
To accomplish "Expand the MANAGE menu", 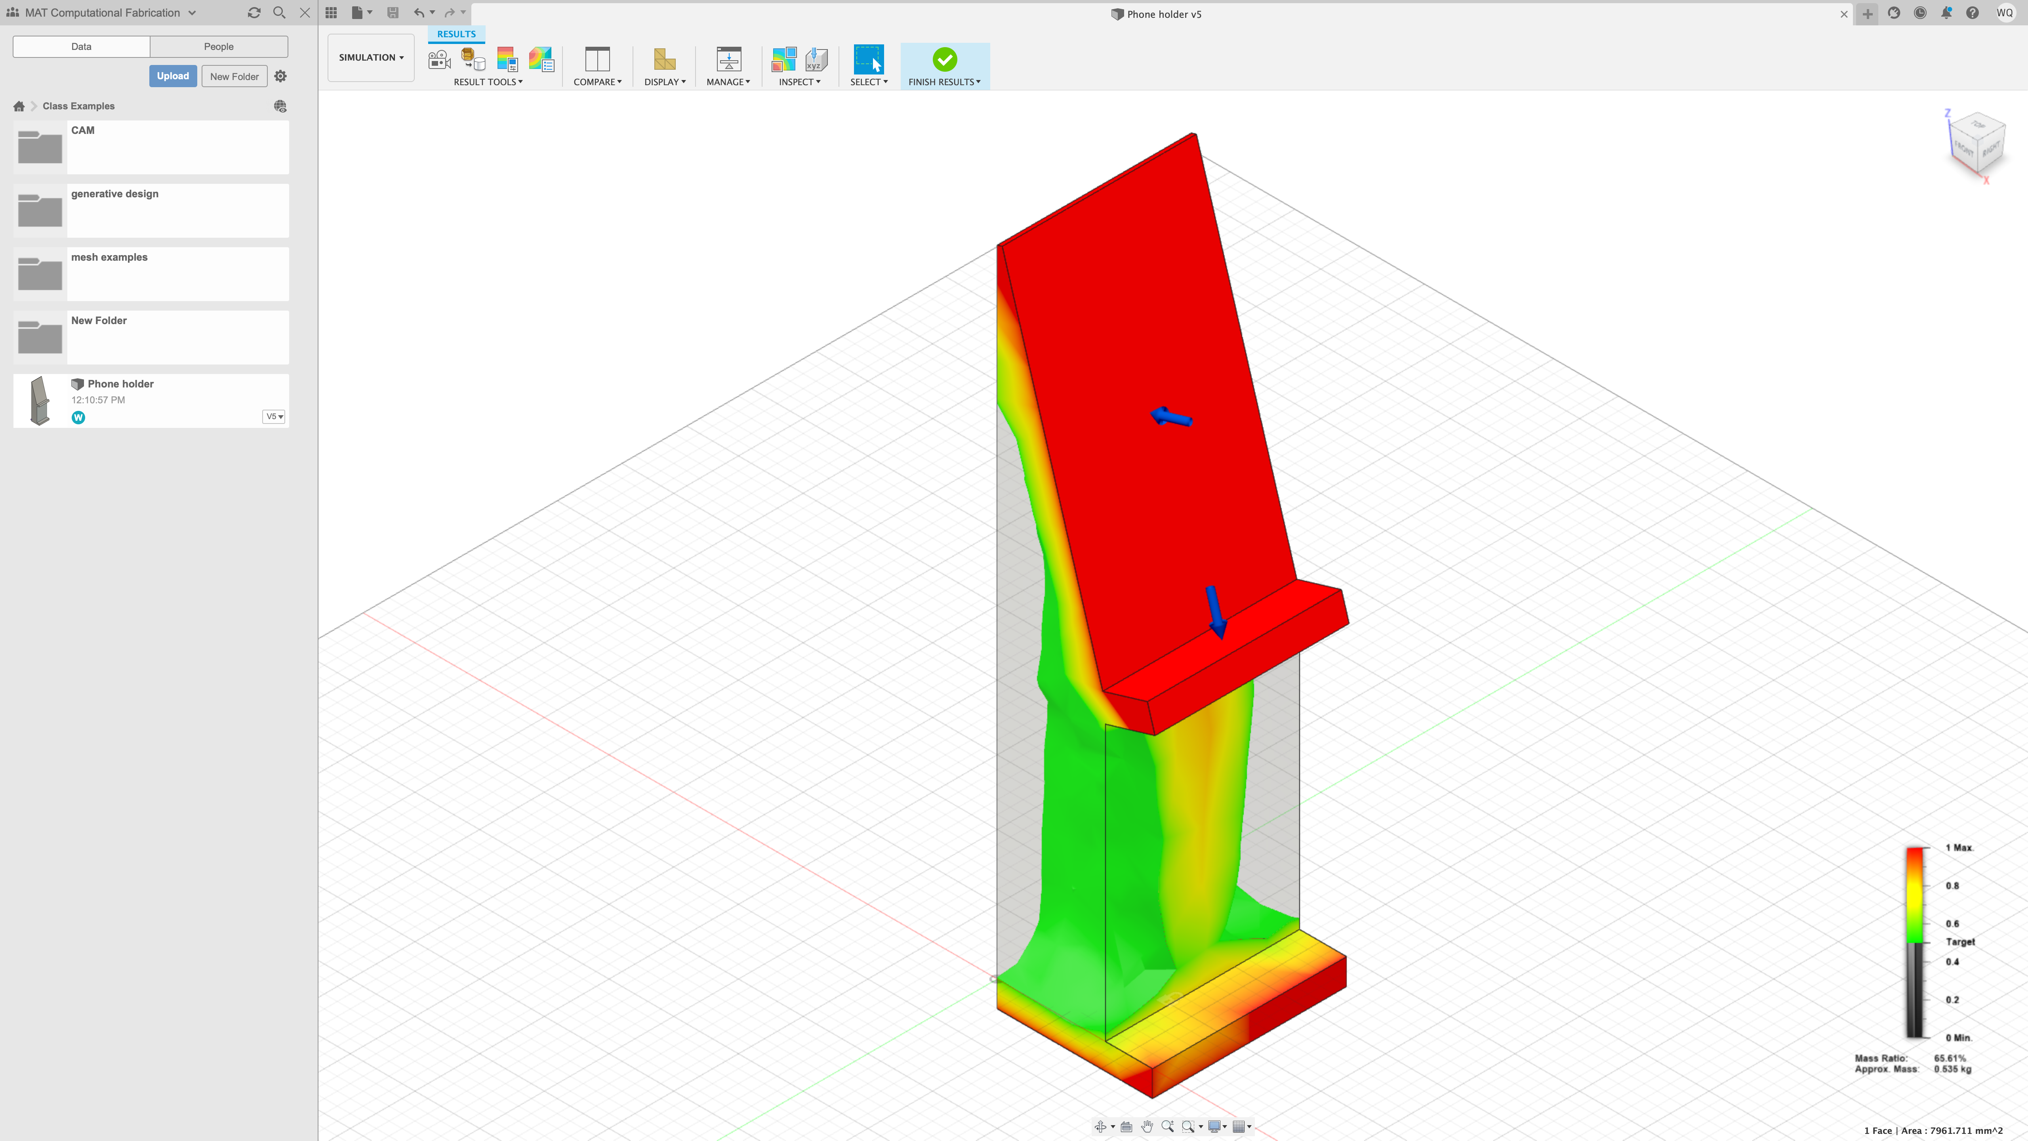I will 728,82.
